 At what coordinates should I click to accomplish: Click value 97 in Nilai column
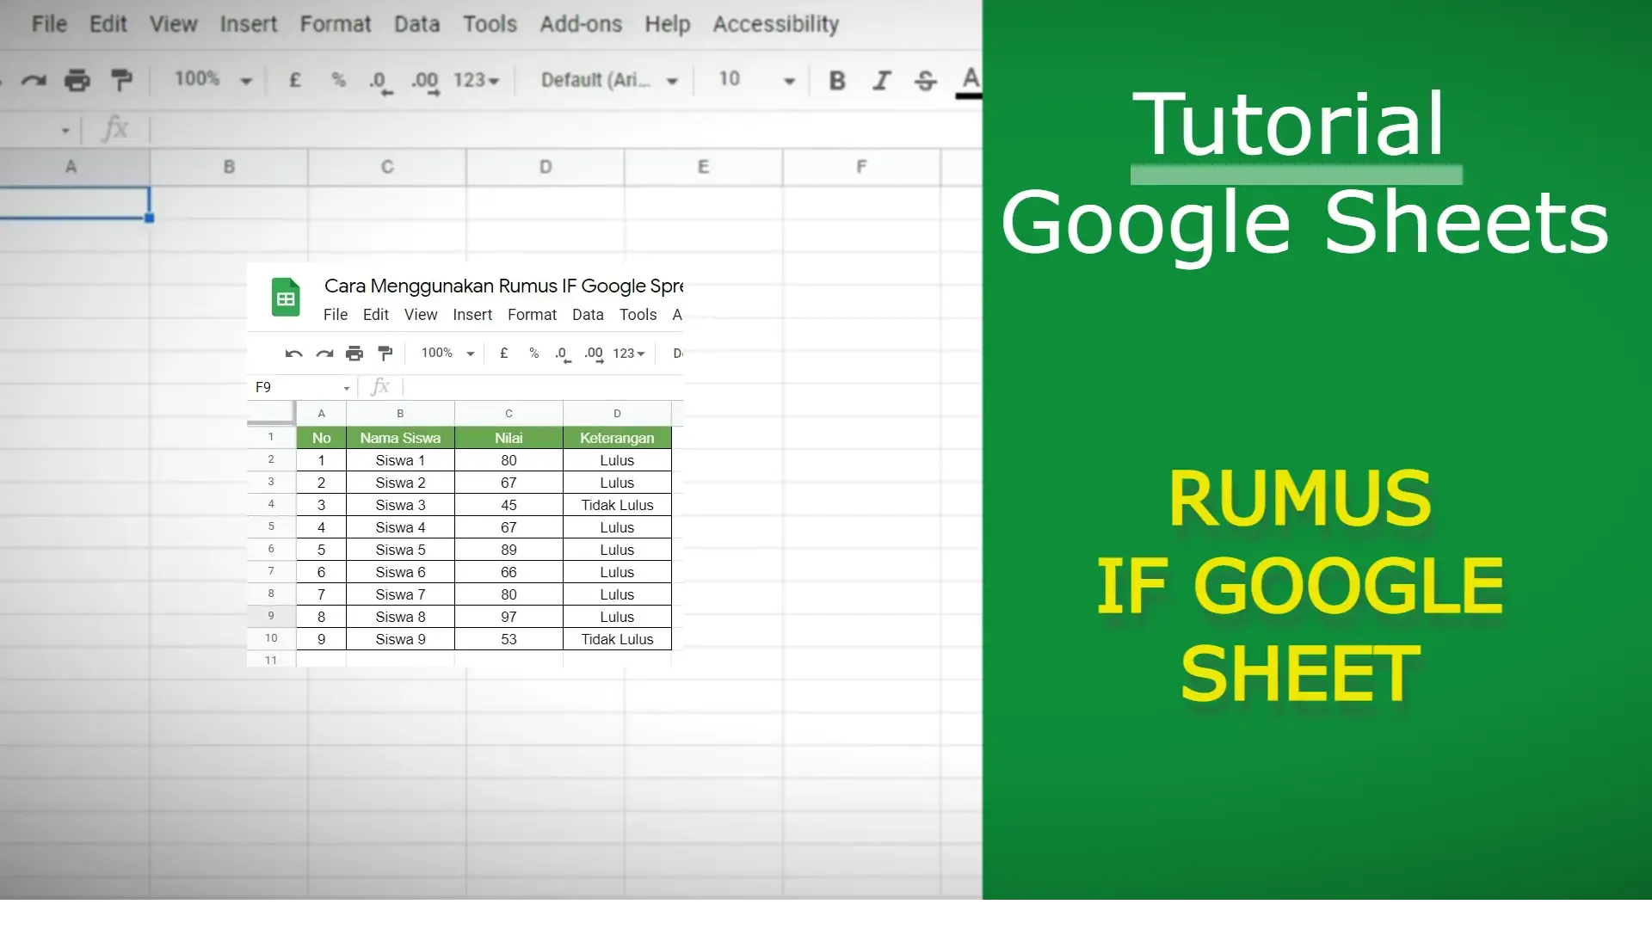click(509, 617)
